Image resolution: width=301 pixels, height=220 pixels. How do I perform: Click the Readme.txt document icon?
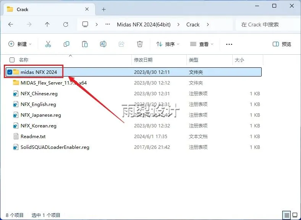[x=16, y=136]
